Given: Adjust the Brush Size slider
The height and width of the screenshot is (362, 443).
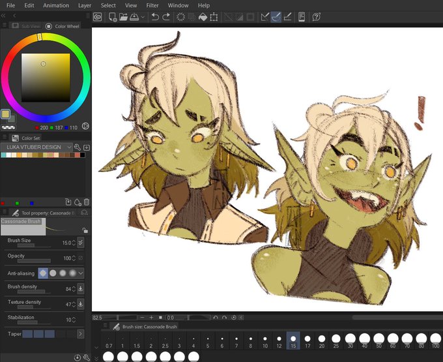Looking at the screenshot, I should click(34, 245).
